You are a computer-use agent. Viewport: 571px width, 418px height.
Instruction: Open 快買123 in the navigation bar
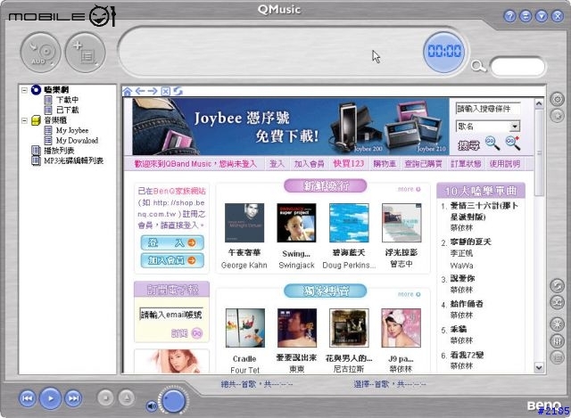tap(349, 164)
